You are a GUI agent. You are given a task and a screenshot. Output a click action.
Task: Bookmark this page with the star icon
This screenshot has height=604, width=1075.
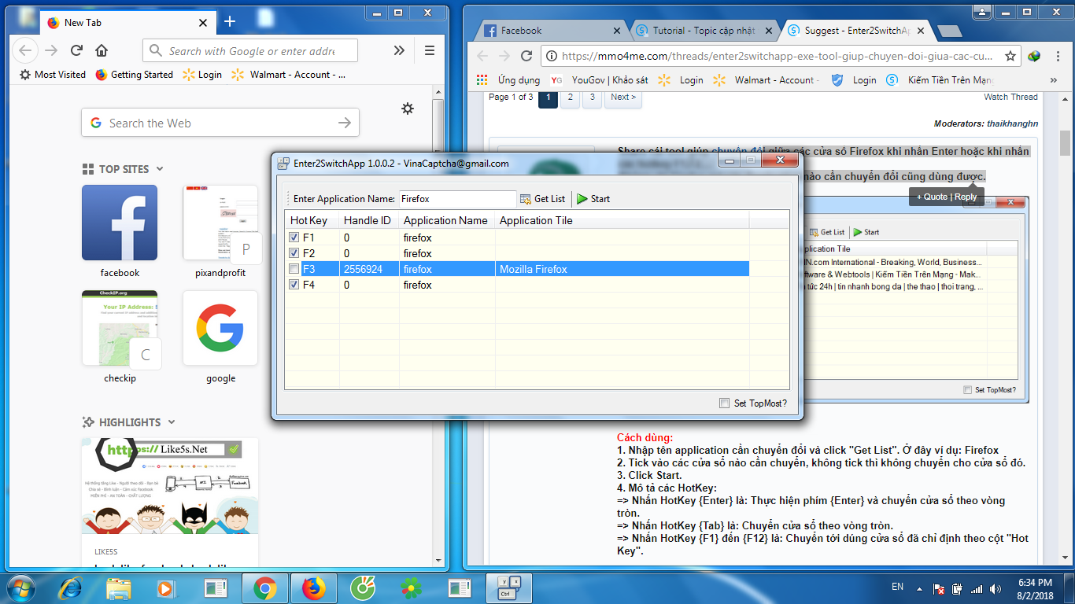point(1010,56)
